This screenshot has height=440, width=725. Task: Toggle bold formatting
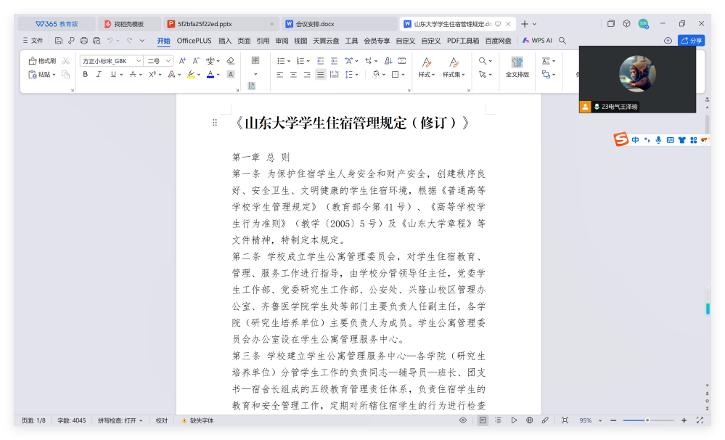[x=85, y=74]
